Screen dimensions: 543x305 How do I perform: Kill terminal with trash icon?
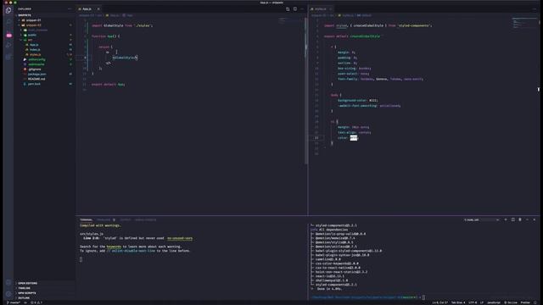click(520, 219)
